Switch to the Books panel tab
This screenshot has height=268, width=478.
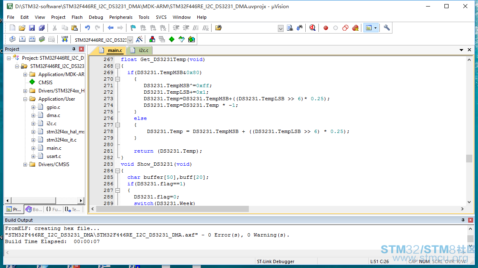click(34, 209)
